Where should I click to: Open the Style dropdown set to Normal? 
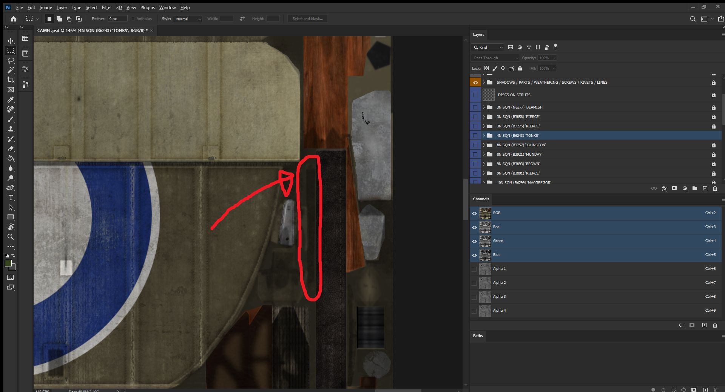pyautogui.click(x=188, y=19)
